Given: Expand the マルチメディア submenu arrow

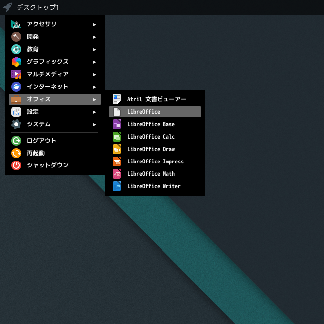Looking at the screenshot, I should (x=94, y=75).
